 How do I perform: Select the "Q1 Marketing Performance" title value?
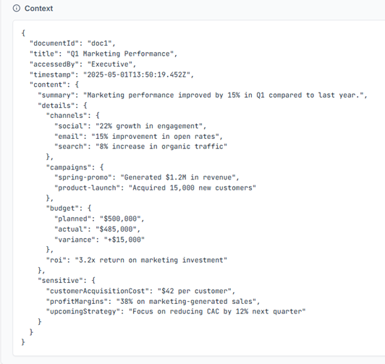[x=120, y=54]
